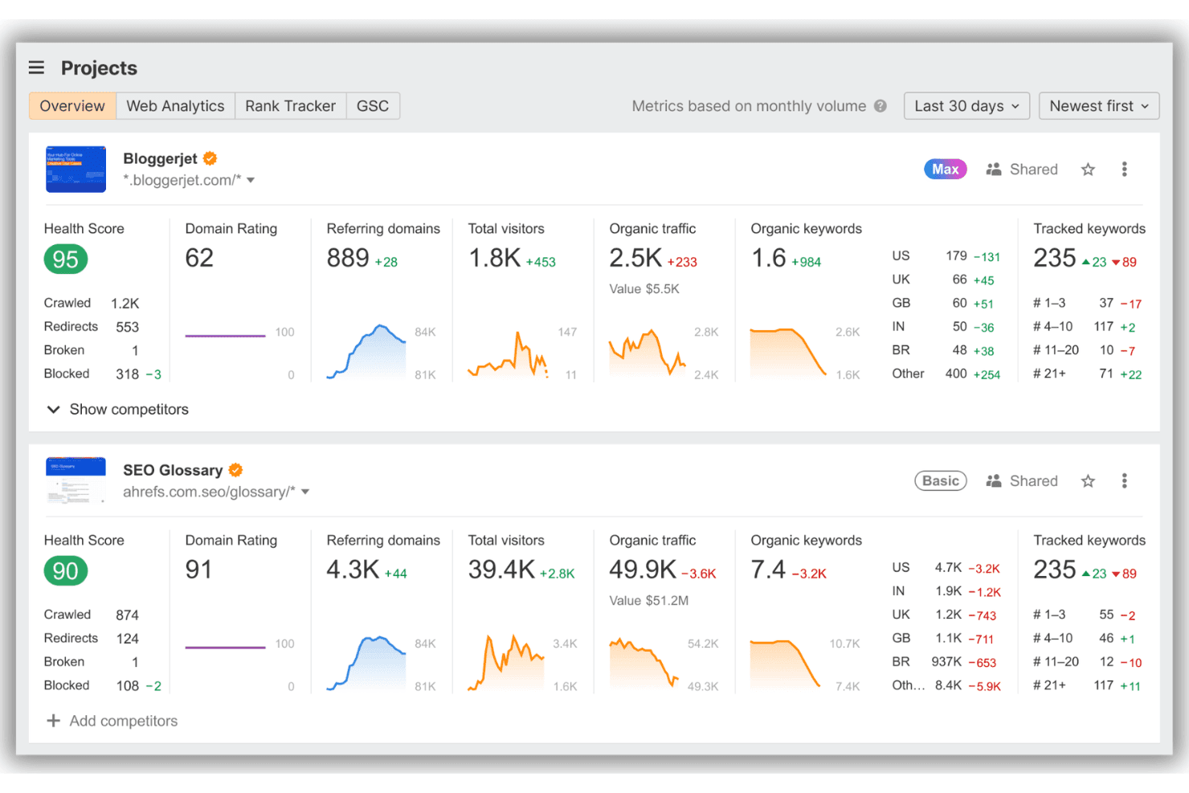Open the hamburger menu next to Projects
The height and width of the screenshot is (793, 1189).
36,67
